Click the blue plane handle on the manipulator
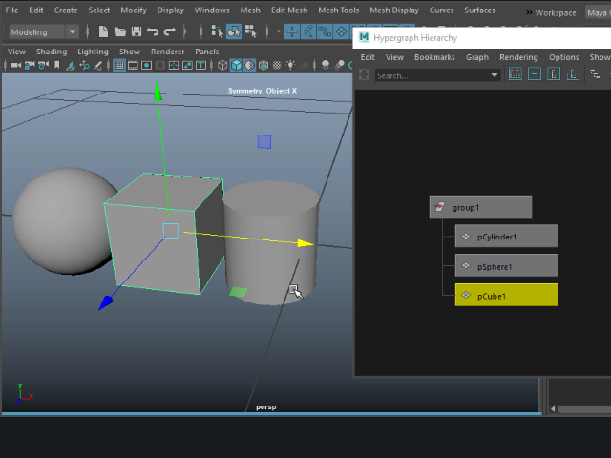The image size is (611, 458). (264, 141)
